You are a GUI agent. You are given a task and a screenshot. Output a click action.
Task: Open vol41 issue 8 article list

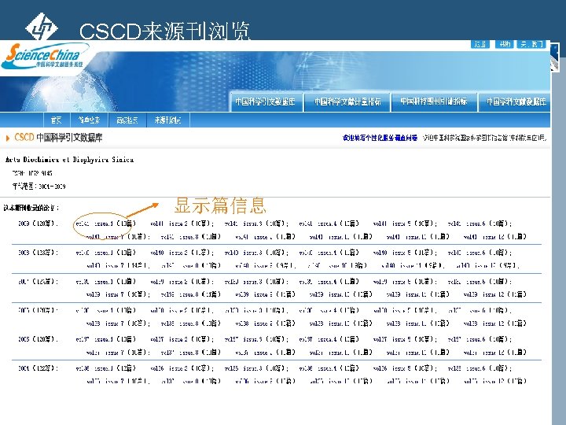pyautogui.click(x=190, y=237)
